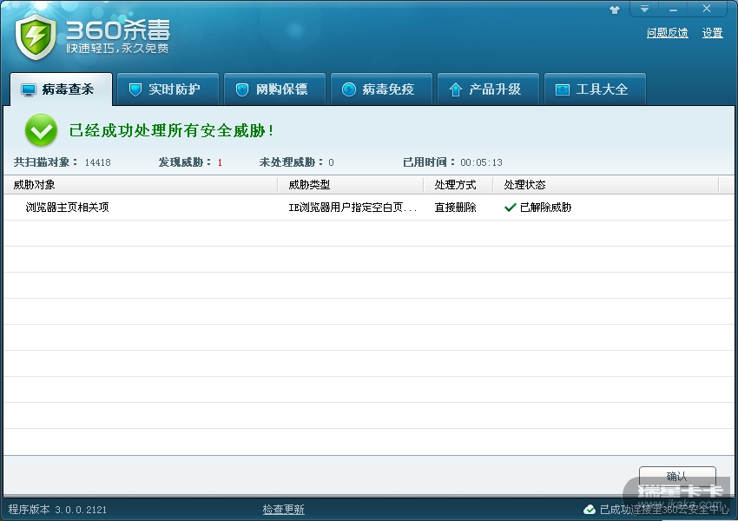738x521 pixels.
Task: Sort by the 处理状态 column header
Action: pyautogui.click(x=606, y=184)
